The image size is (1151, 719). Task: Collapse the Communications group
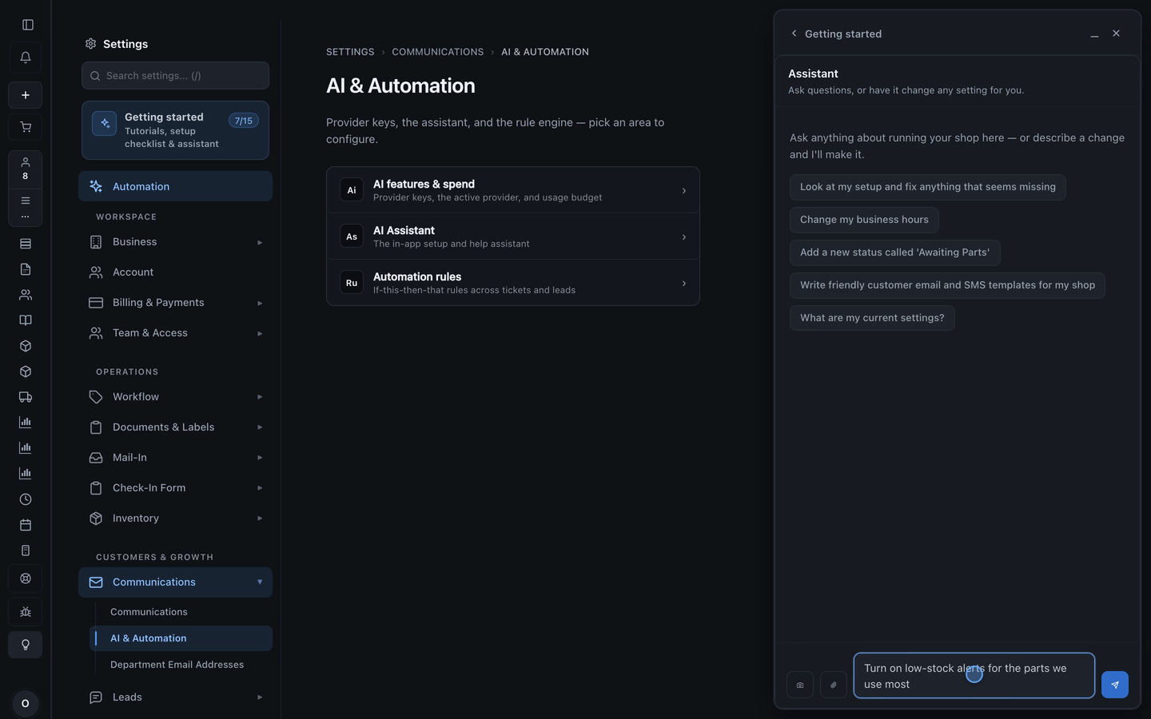pos(175,582)
